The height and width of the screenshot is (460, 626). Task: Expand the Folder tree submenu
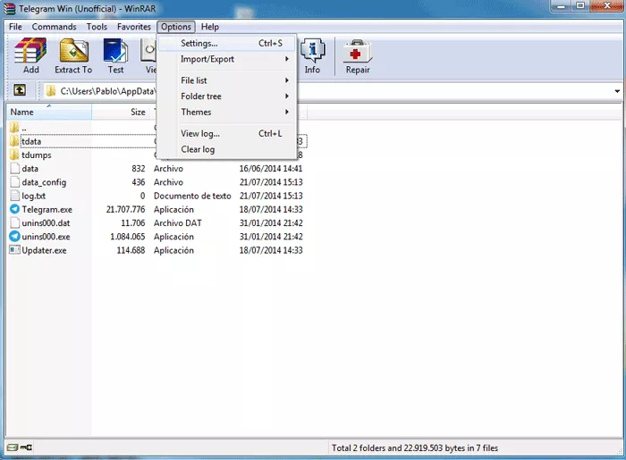tap(227, 96)
